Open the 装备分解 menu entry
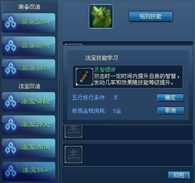Viewport: 195px width, 183px height. click(29, 22)
